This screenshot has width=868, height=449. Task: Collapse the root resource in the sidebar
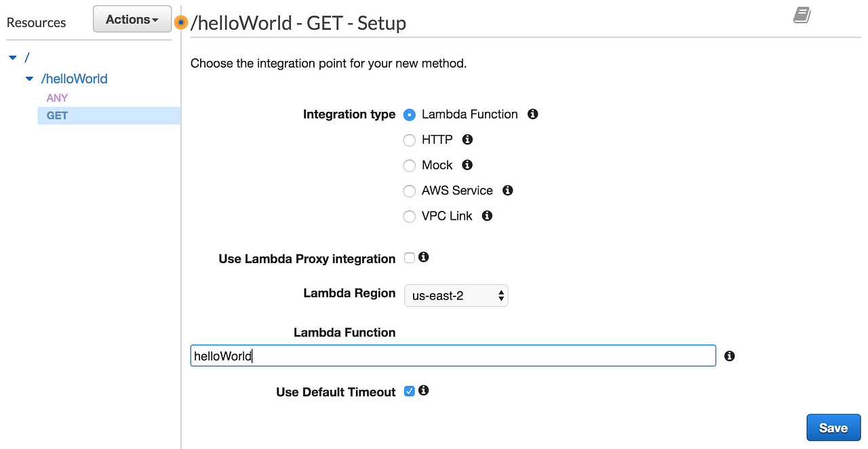[x=12, y=58]
